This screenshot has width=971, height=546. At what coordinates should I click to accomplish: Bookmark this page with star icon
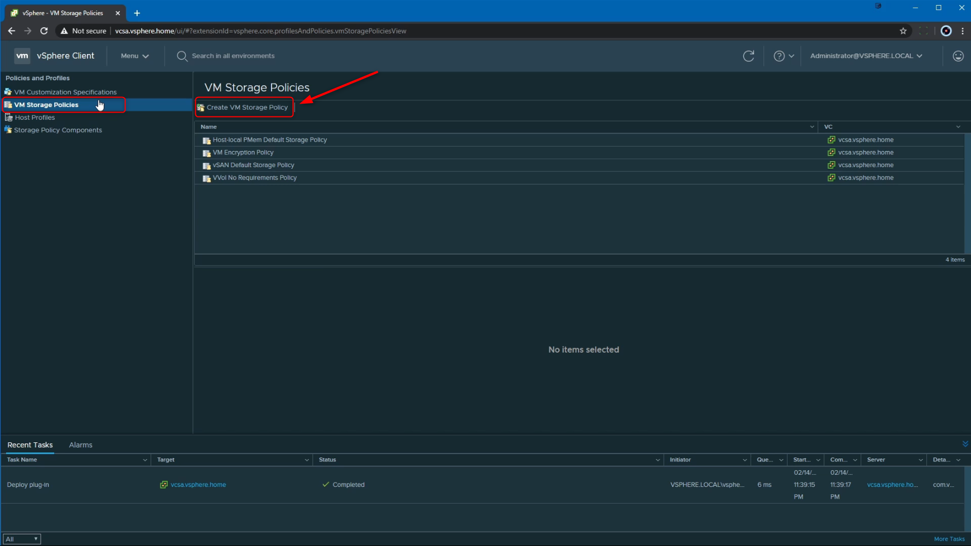[x=903, y=31]
